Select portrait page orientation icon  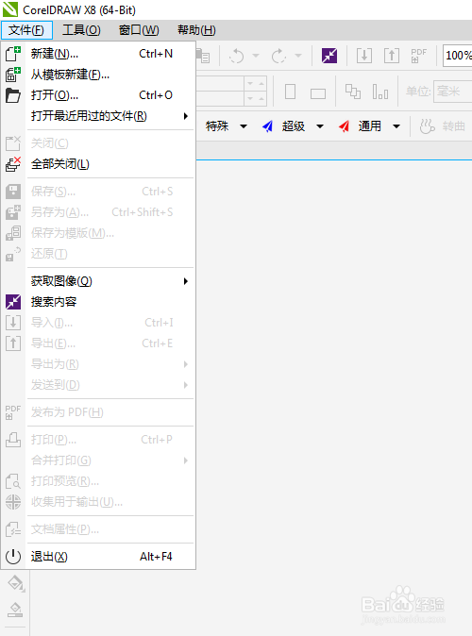click(290, 92)
